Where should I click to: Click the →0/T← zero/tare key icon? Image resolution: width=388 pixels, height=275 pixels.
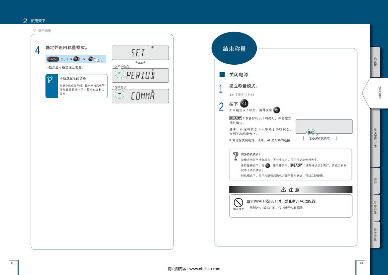point(52,59)
